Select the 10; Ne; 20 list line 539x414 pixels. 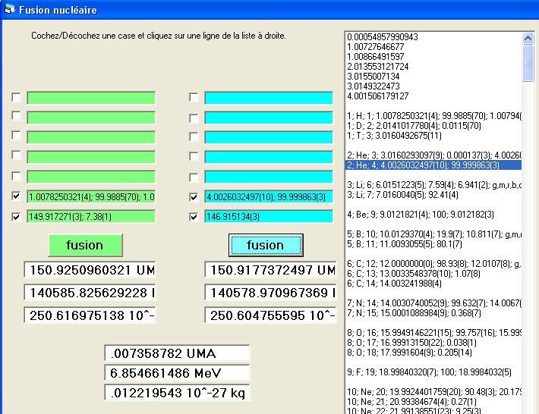[433, 392]
